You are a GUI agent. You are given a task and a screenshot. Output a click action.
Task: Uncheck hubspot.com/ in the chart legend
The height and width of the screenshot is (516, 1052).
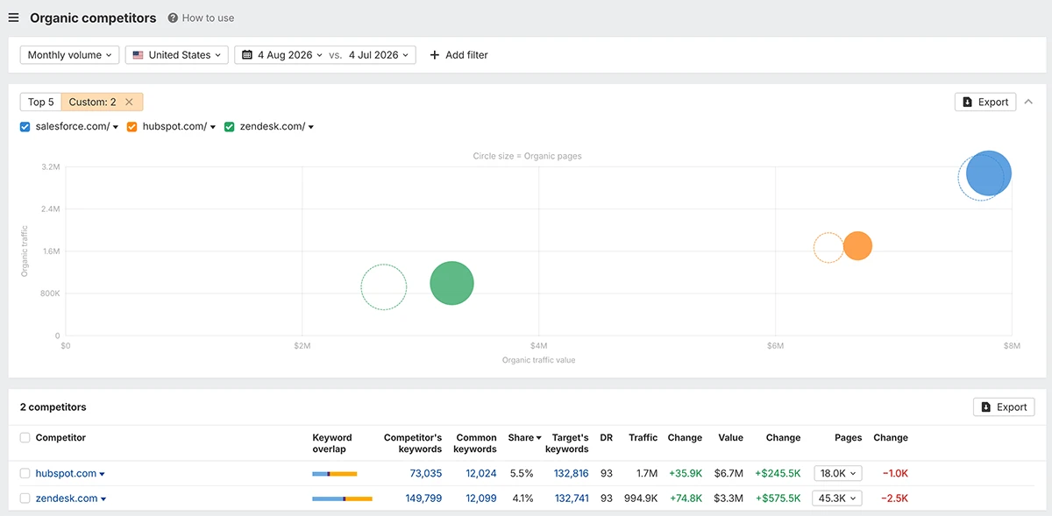[x=132, y=126]
